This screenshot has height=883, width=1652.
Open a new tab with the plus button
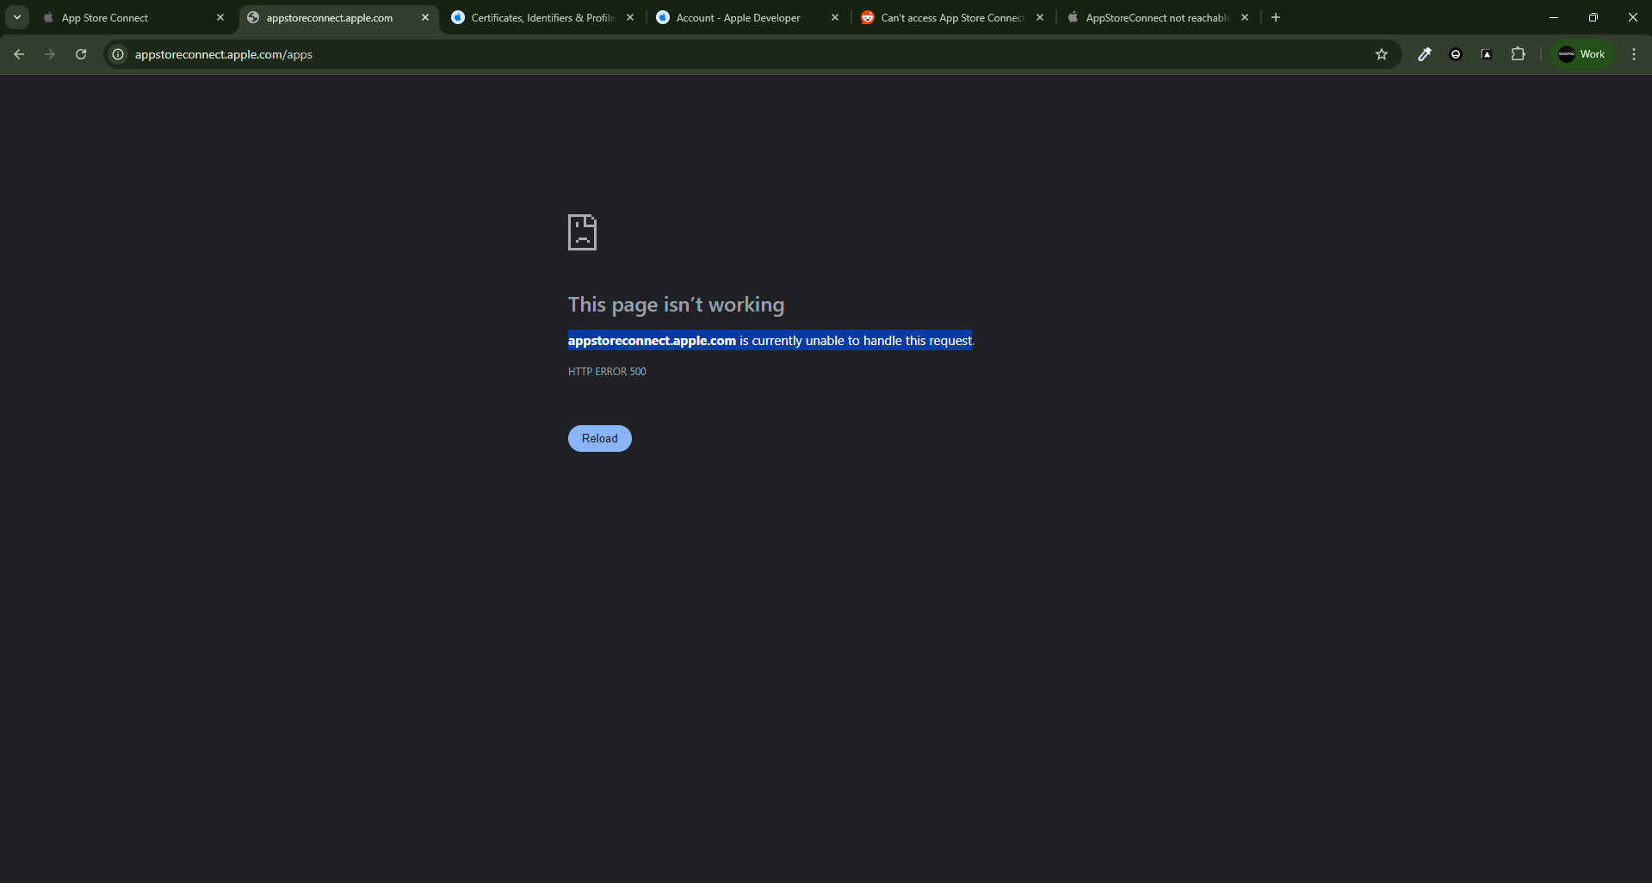pos(1276,17)
